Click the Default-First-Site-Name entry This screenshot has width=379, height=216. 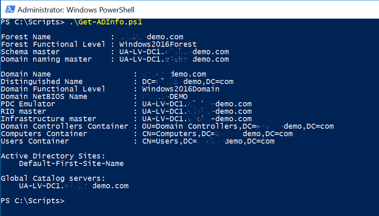click(71, 163)
